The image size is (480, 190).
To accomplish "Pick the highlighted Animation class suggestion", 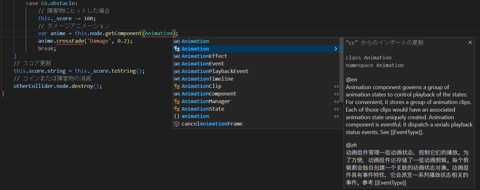I will click(x=195, y=49).
